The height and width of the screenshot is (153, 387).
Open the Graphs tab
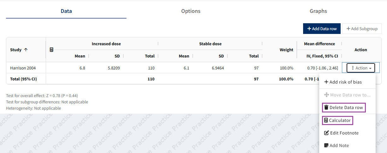coord(318,11)
